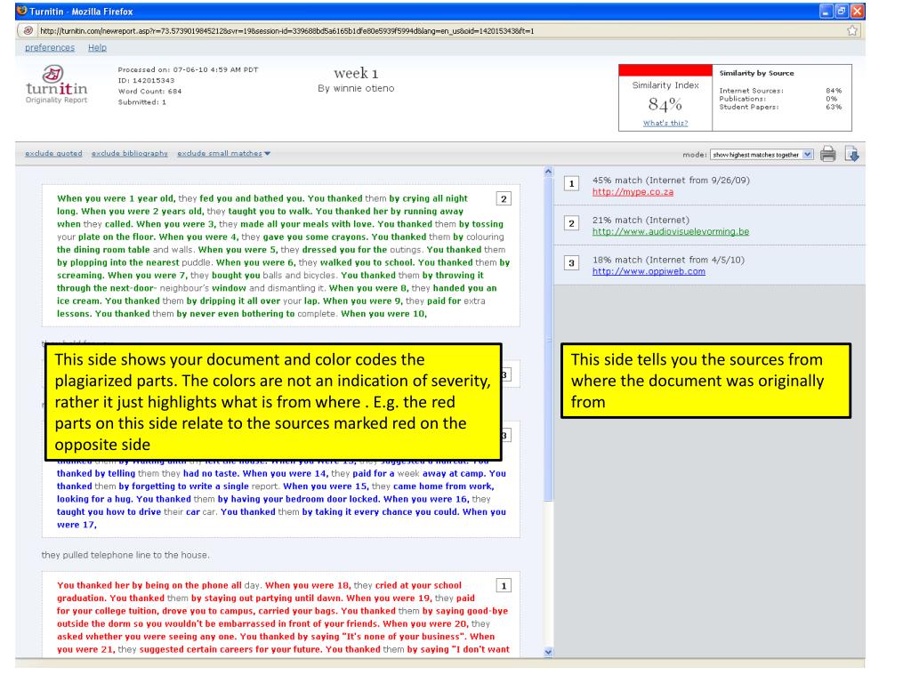This screenshot has width=911, height=683.
Task: Open the mode dropdown 'show highest matches together'
Action: pyautogui.click(x=762, y=155)
